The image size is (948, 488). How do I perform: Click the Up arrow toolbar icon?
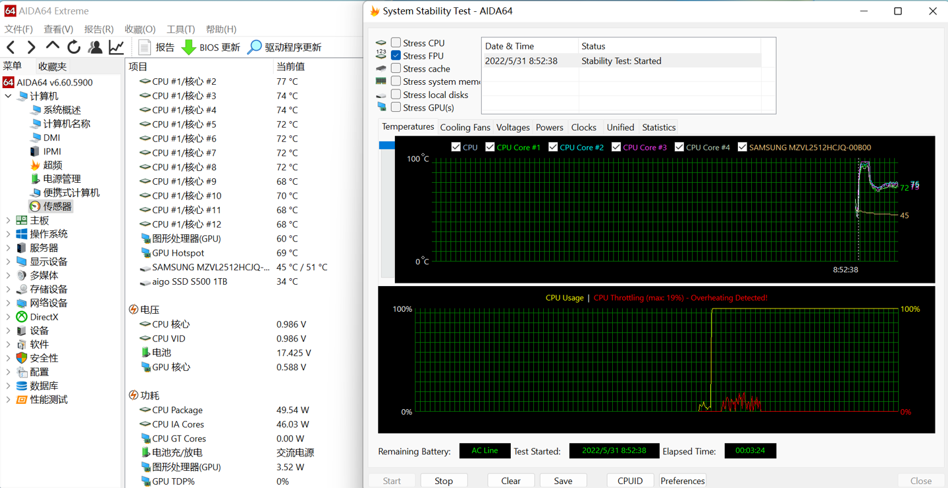52,46
